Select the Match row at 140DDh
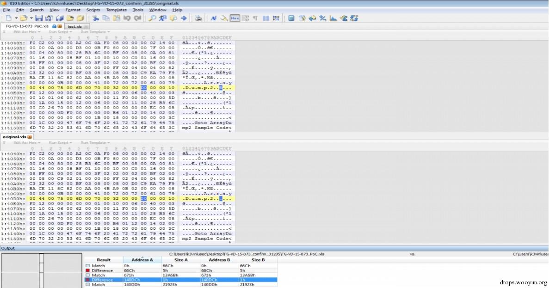The width and height of the screenshot is (549, 288). [181, 284]
